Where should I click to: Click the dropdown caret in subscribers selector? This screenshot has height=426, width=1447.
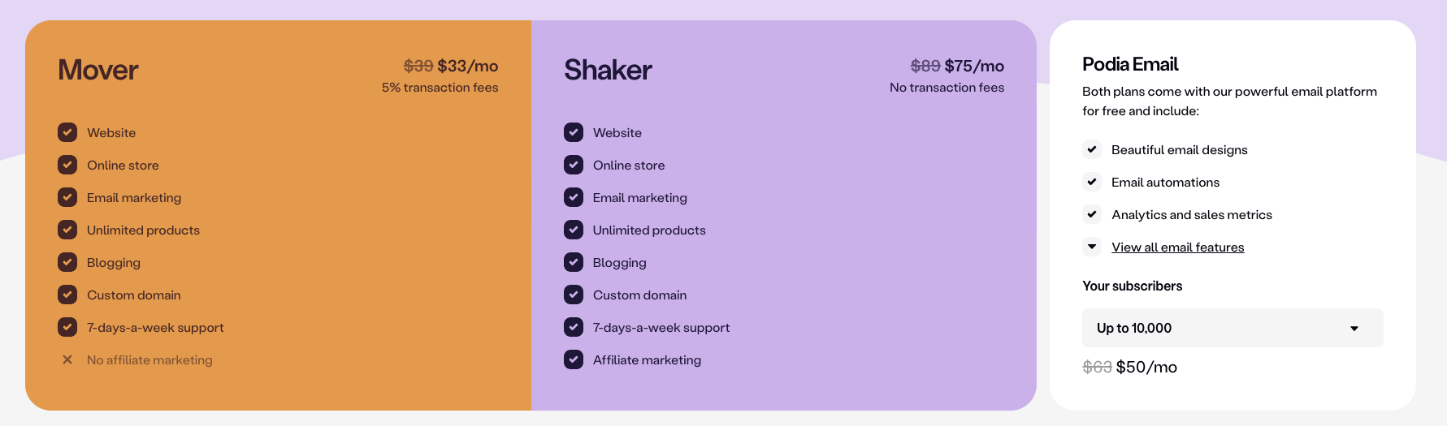[1354, 329]
